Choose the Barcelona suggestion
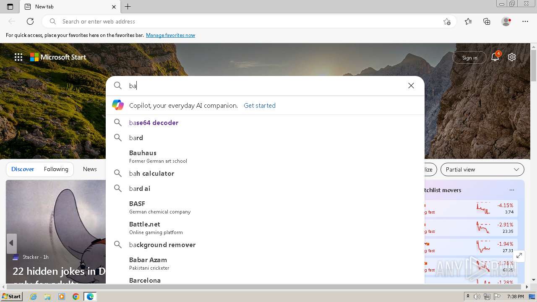Viewport: 537px width, 302px height. pos(265,279)
